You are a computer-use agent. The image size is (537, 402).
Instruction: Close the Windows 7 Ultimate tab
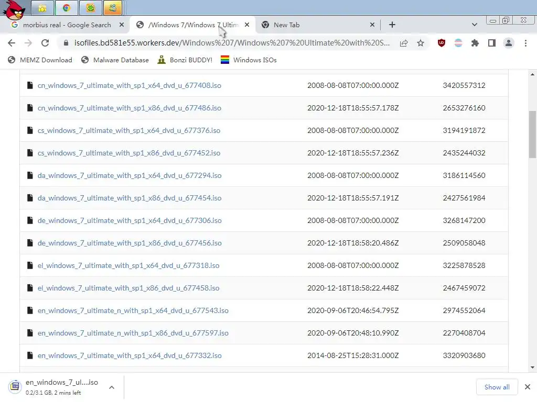(x=247, y=25)
